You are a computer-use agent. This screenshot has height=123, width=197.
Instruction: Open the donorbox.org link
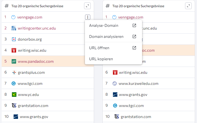[x=30, y=40]
